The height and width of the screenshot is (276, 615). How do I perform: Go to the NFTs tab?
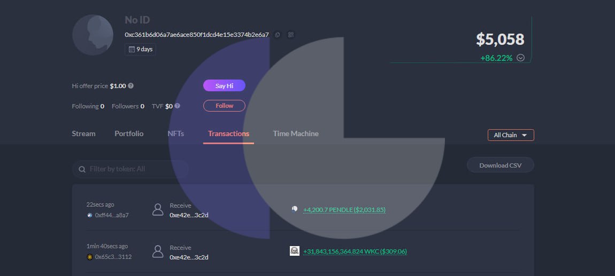click(x=175, y=133)
